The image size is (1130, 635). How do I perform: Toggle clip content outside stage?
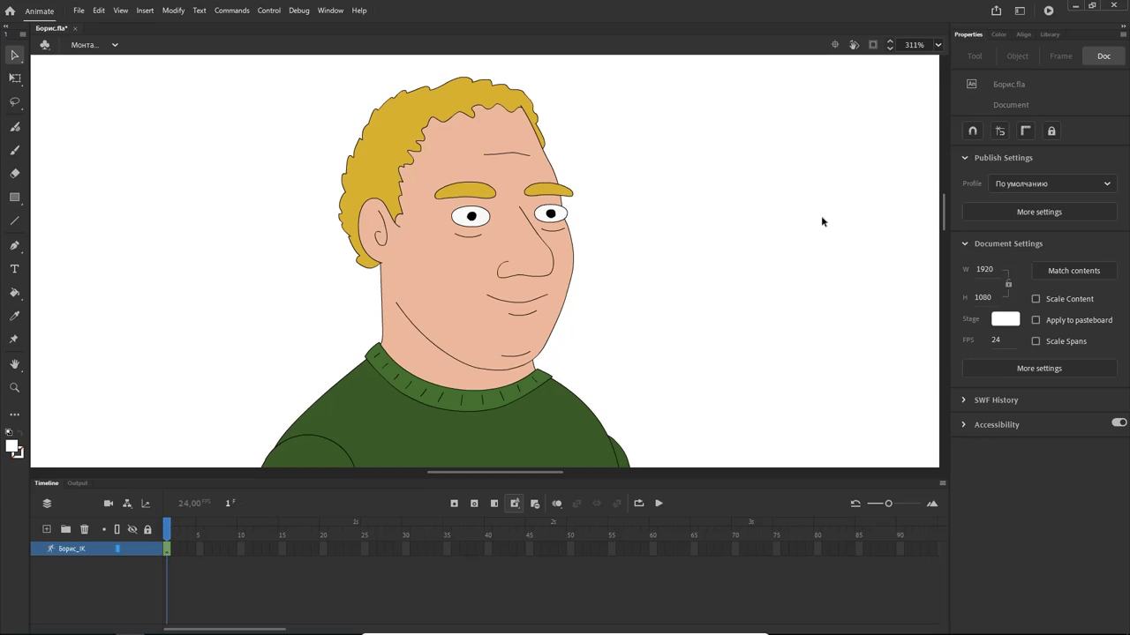click(x=873, y=45)
